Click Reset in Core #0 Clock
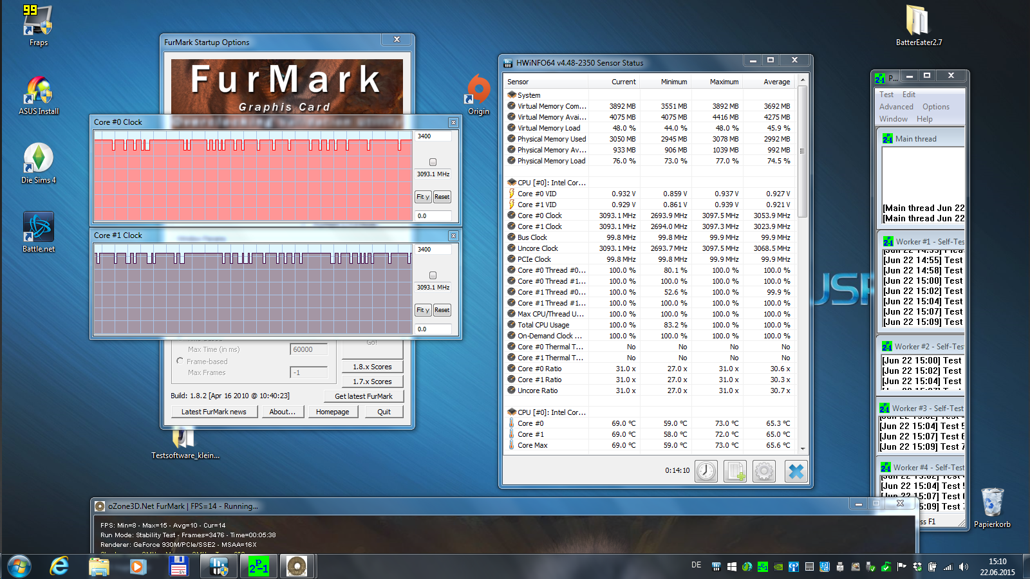Image resolution: width=1030 pixels, height=579 pixels. point(442,197)
